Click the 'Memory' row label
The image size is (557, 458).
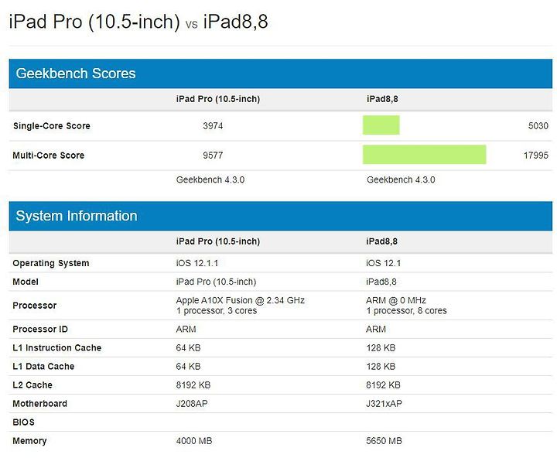30,441
